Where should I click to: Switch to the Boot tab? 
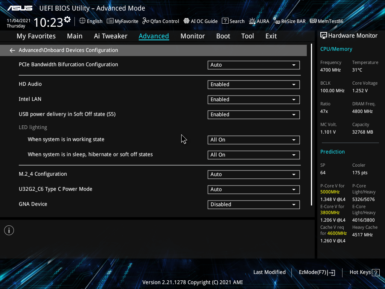[223, 36]
